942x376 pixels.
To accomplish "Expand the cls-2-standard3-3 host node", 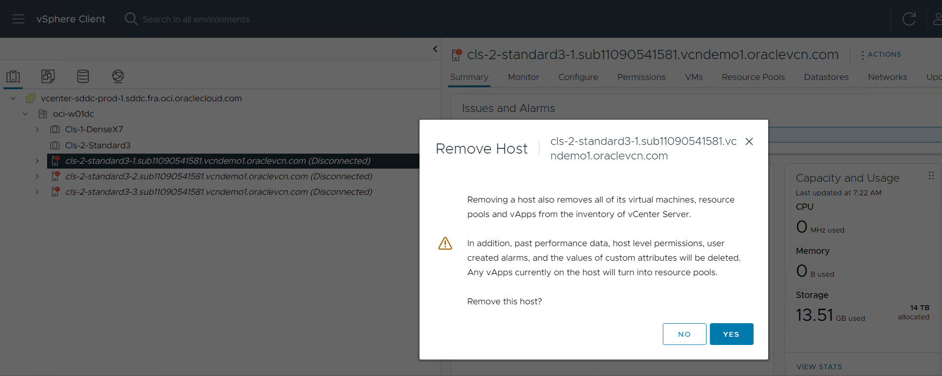I will click(x=37, y=192).
